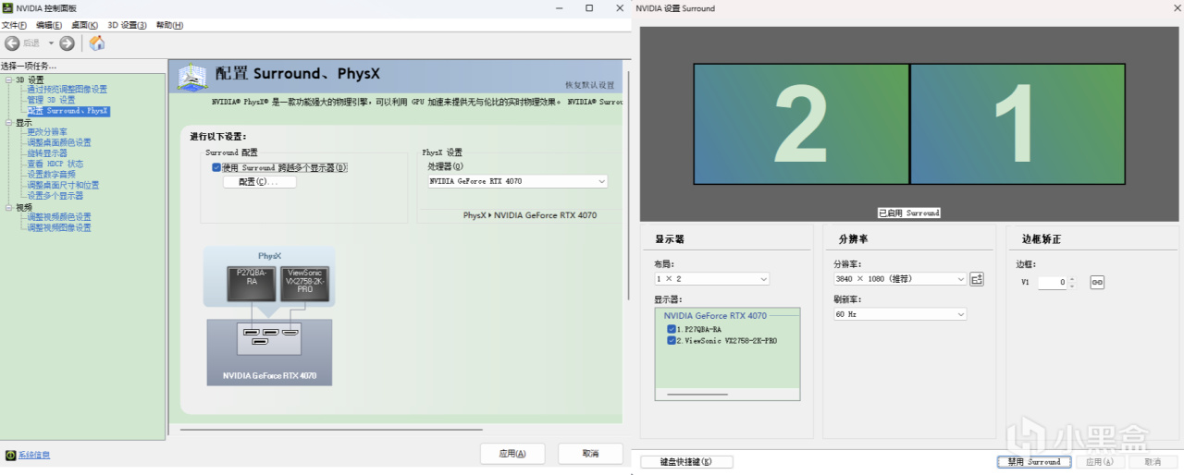Click the 系统信息 link

tap(34, 455)
